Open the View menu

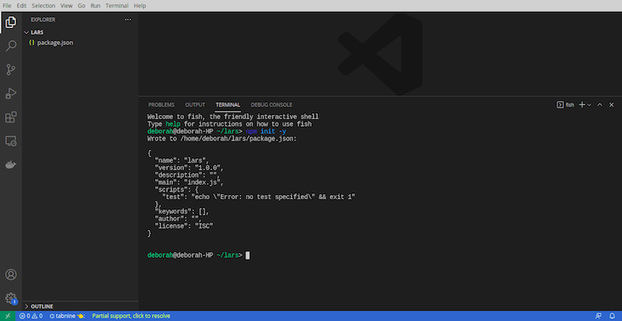click(x=66, y=6)
